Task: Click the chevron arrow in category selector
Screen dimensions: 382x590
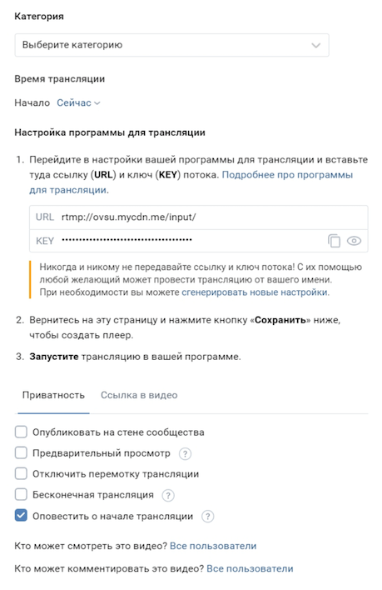Action: pyautogui.click(x=316, y=46)
